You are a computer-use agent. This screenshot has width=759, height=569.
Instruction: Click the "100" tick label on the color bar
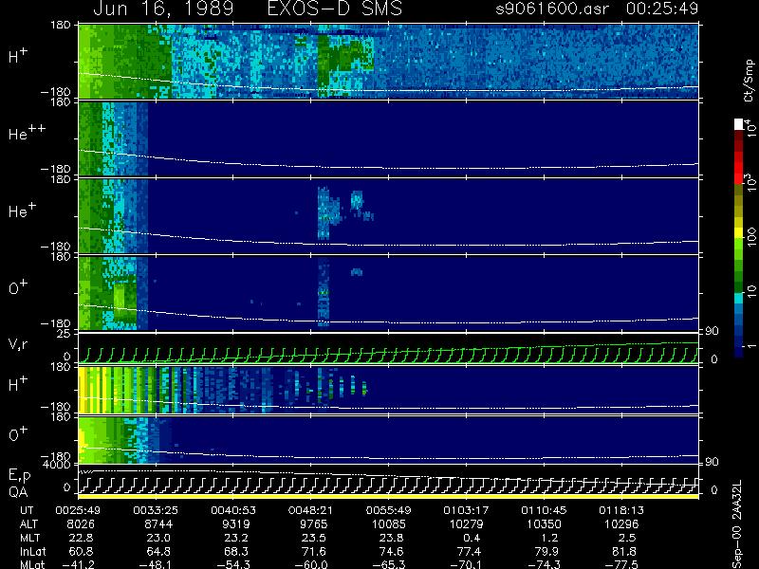click(750, 237)
